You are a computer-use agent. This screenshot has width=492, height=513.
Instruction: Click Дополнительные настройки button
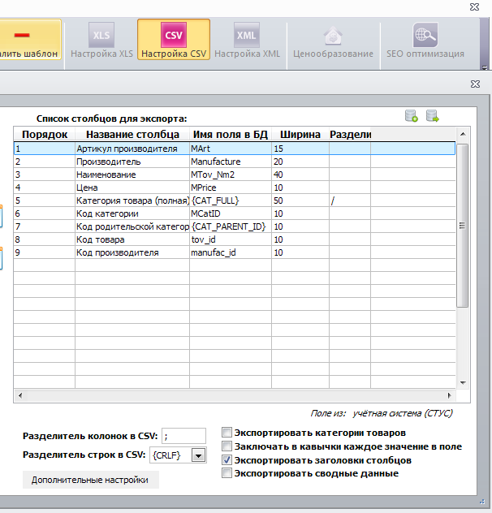click(x=91, y=480)
